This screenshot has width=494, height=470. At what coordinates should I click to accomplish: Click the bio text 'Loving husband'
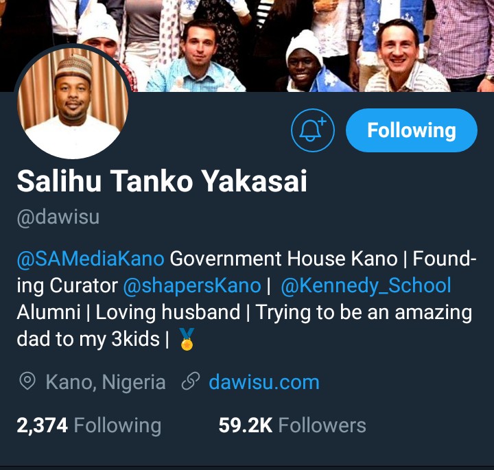[167, 312]
